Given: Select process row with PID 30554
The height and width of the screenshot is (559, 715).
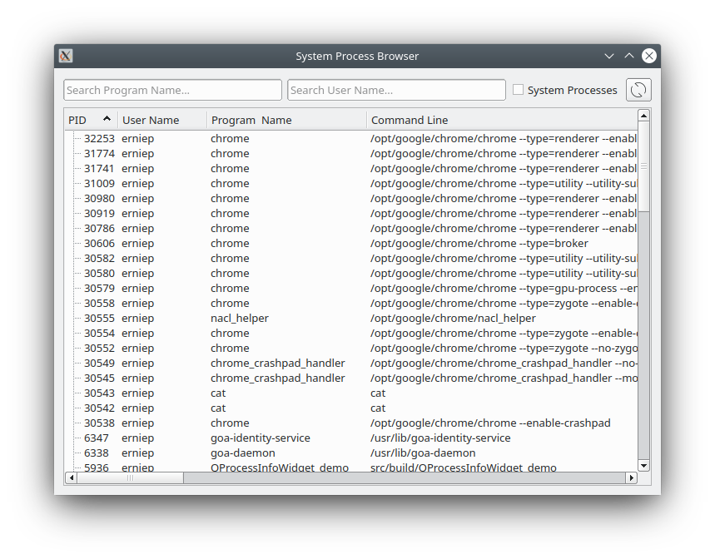Looking at the screenshot, I should click(351, 334).
